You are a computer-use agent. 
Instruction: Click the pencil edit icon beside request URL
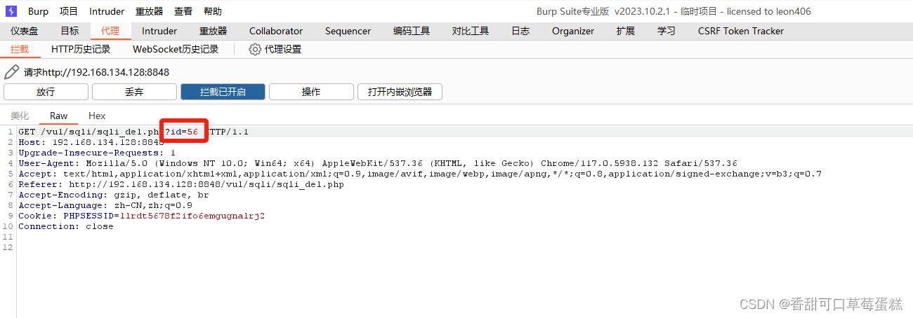11,72
